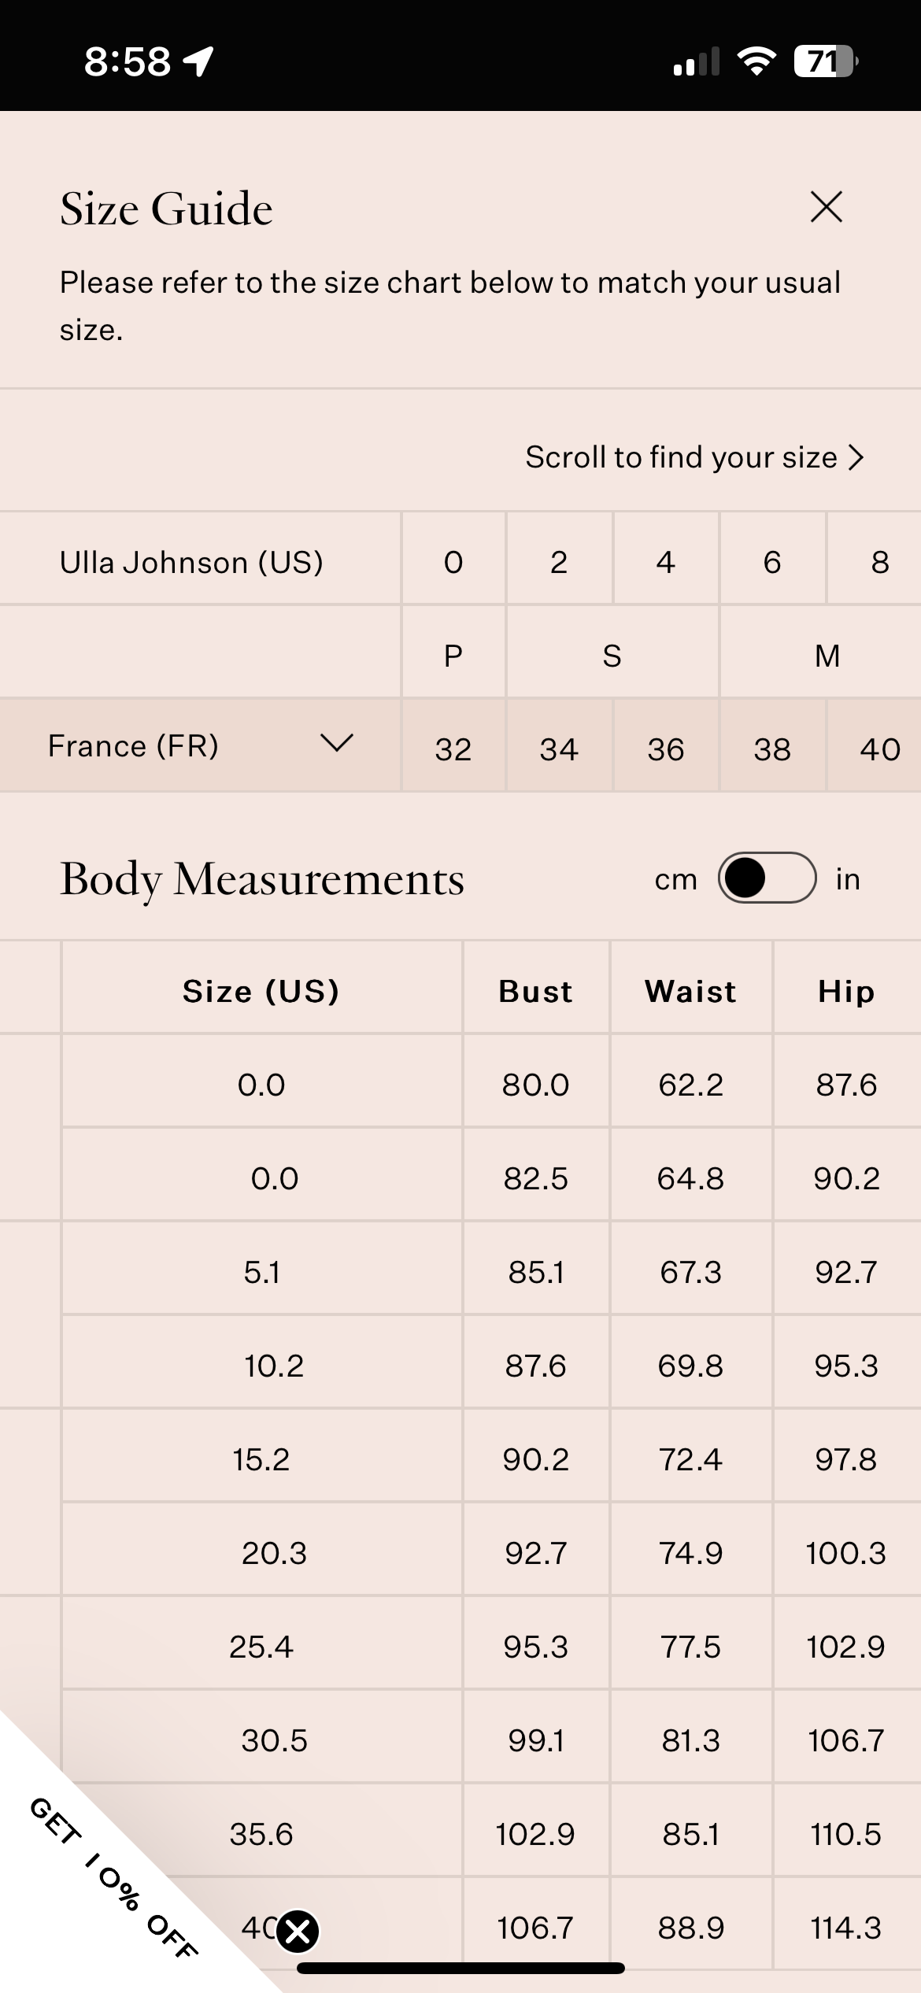Tap the Bust column header
Image resolution: width=921 pixels, height=1993 pixels.
coord(535,991)
